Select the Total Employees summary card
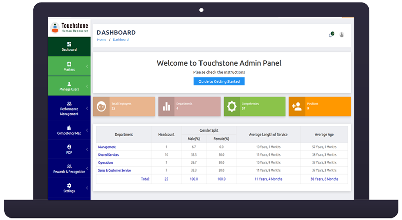 coord(124,106)
